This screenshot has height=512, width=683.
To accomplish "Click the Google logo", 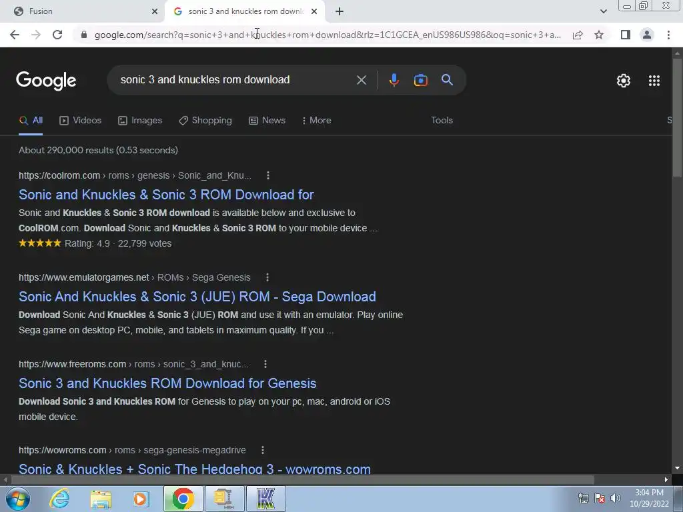I will coord(46,81).
